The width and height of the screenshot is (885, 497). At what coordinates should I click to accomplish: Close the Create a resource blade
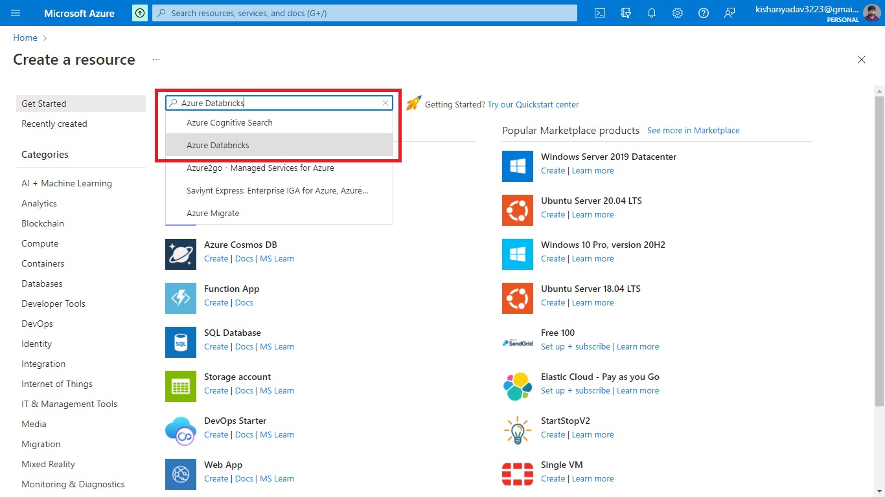click(862, 60)
